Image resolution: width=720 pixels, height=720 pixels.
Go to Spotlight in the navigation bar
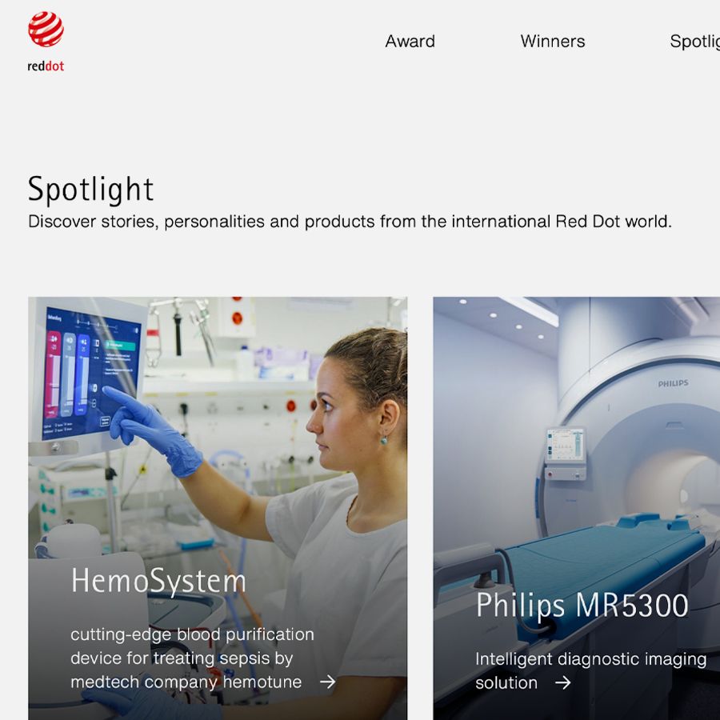(x=694, y=42)
